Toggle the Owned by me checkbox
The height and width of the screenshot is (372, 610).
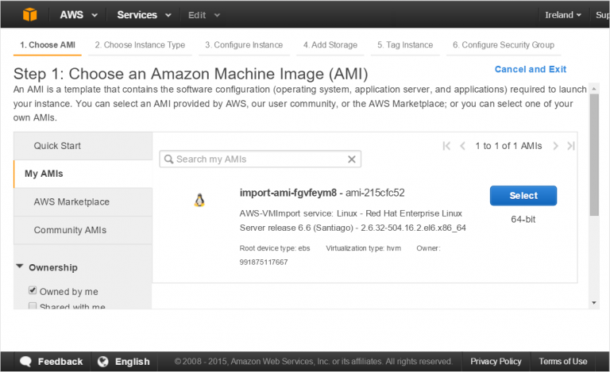[33, 290]
